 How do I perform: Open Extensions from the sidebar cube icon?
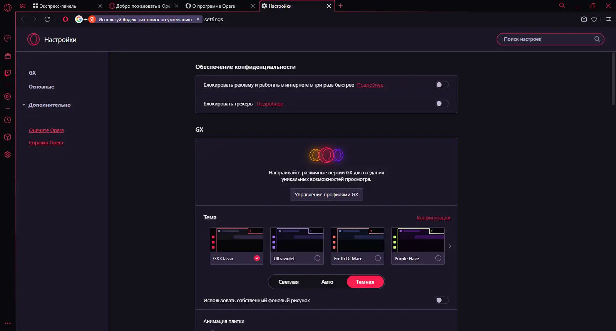pyautogui.click(x=7, y=137)
